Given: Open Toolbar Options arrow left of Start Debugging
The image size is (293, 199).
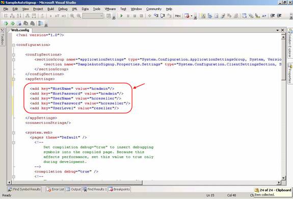Looking at the screenshot, I should tap(114, 17).
